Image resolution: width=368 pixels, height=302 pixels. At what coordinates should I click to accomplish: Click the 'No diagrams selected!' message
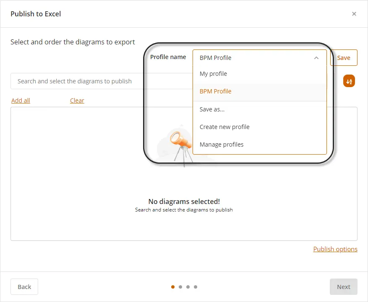coord(184,201)
